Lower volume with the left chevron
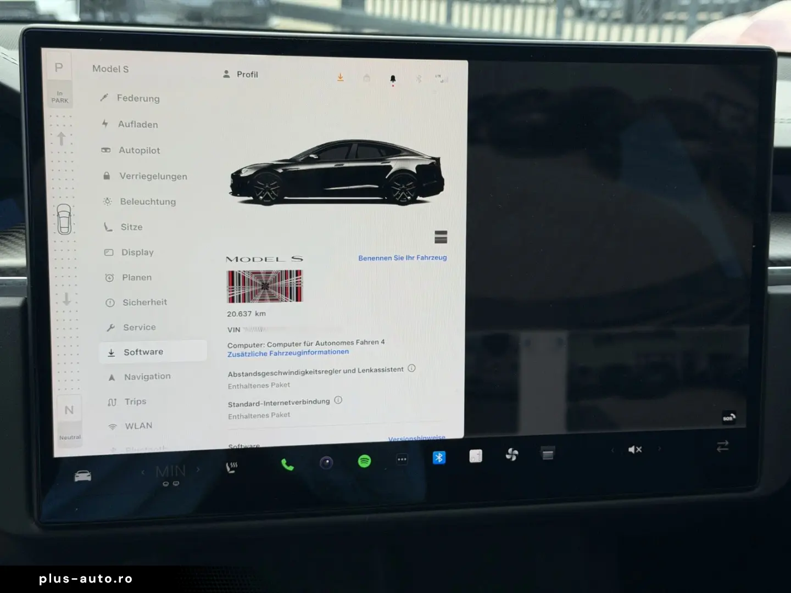Screen dimensions: 791x593 (x=612, y=450)
